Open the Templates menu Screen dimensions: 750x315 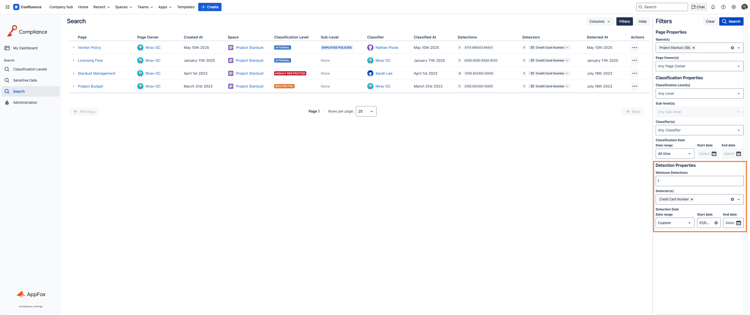click(186, 7)
